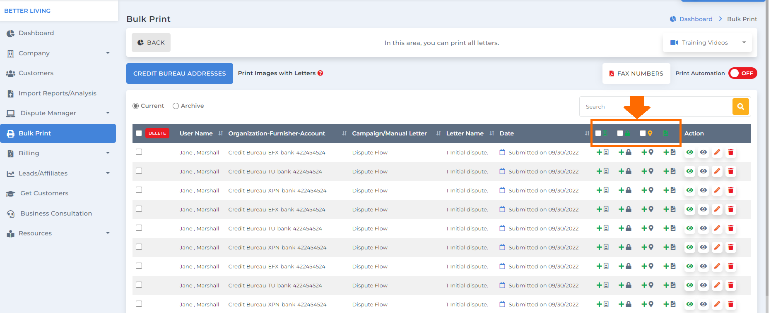Viewport: 771px width, 313px height.
Task: Sort by Letter Name column arrows
Action: (492, 133)
